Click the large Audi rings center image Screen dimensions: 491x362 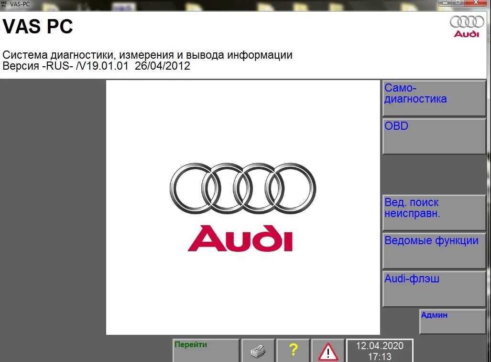[x=243, y=188]
